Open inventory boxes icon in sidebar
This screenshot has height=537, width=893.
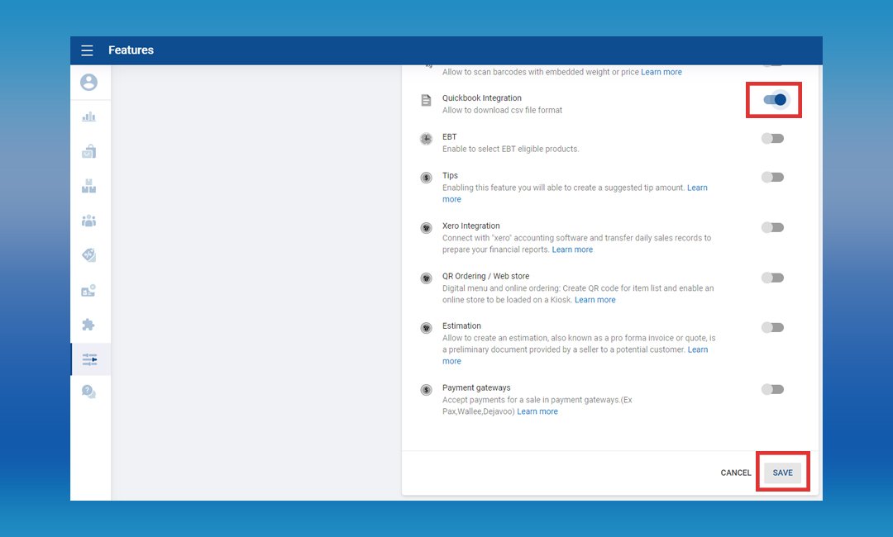tap(88, 186)
